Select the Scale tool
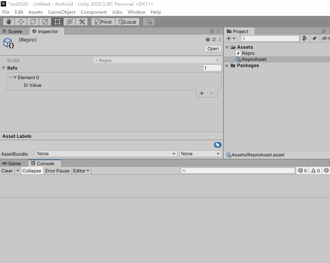The image size is (330, 263). point(45,22)
